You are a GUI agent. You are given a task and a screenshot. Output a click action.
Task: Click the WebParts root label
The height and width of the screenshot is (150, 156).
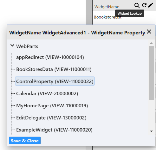tap(27, 46)
